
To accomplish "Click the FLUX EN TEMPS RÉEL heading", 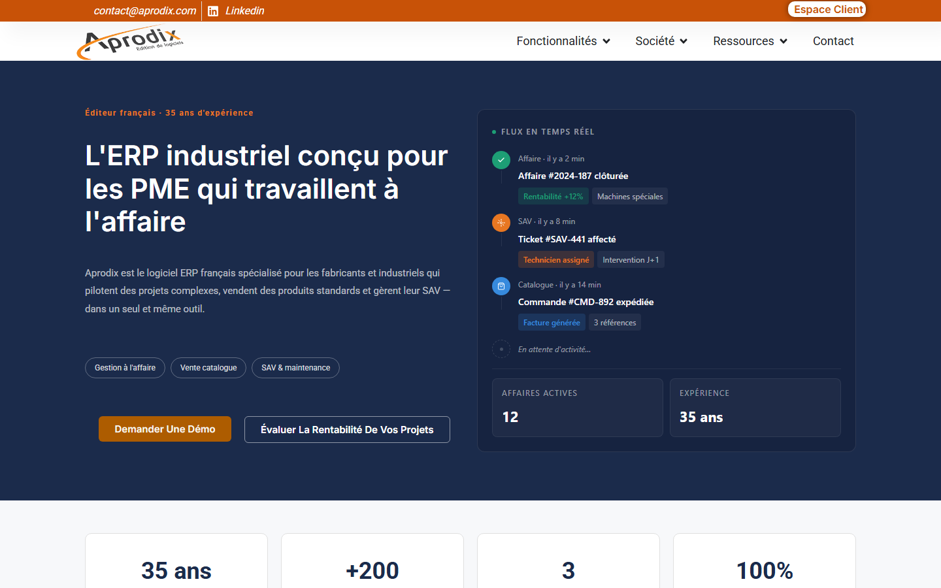I will tap(548, 132).
